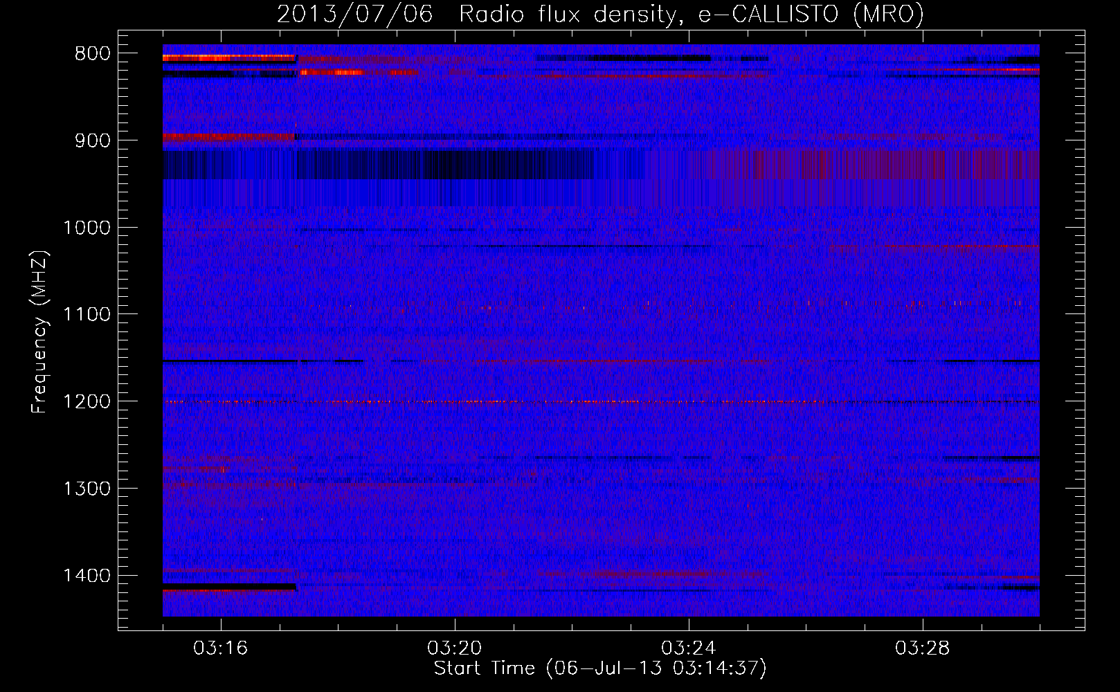1120x692 pixels.
Task: Click the 1400 frequency tick label
Action: pyautogui.click(x=87, y=576)
